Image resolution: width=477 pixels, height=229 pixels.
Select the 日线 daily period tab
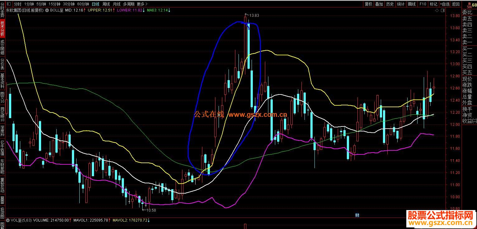tap(96, 4)
